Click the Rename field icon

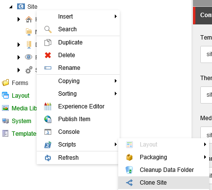(x=48, y=68)
